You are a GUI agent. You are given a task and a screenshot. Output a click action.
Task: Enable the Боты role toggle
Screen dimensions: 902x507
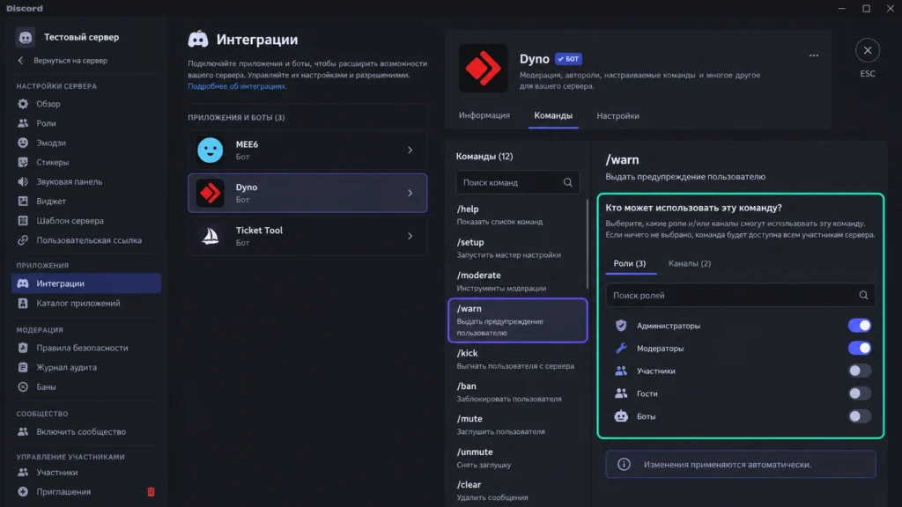point(860,416)
